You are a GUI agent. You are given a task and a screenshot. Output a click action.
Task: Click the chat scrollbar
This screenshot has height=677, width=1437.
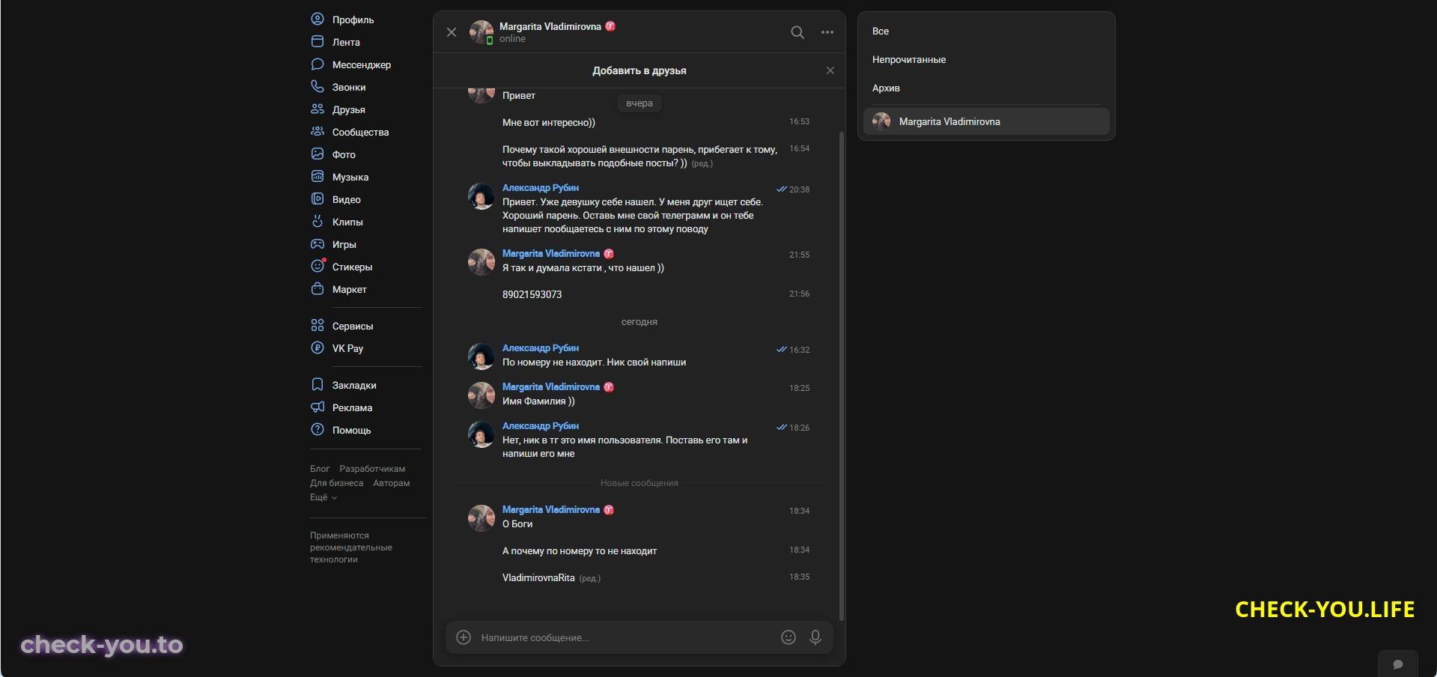(x=842, y=374)
